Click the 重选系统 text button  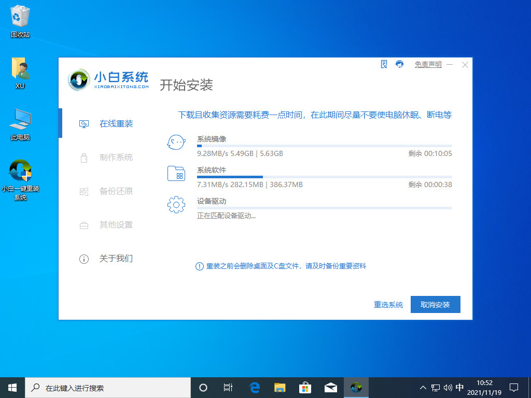(x=387, y=304)
